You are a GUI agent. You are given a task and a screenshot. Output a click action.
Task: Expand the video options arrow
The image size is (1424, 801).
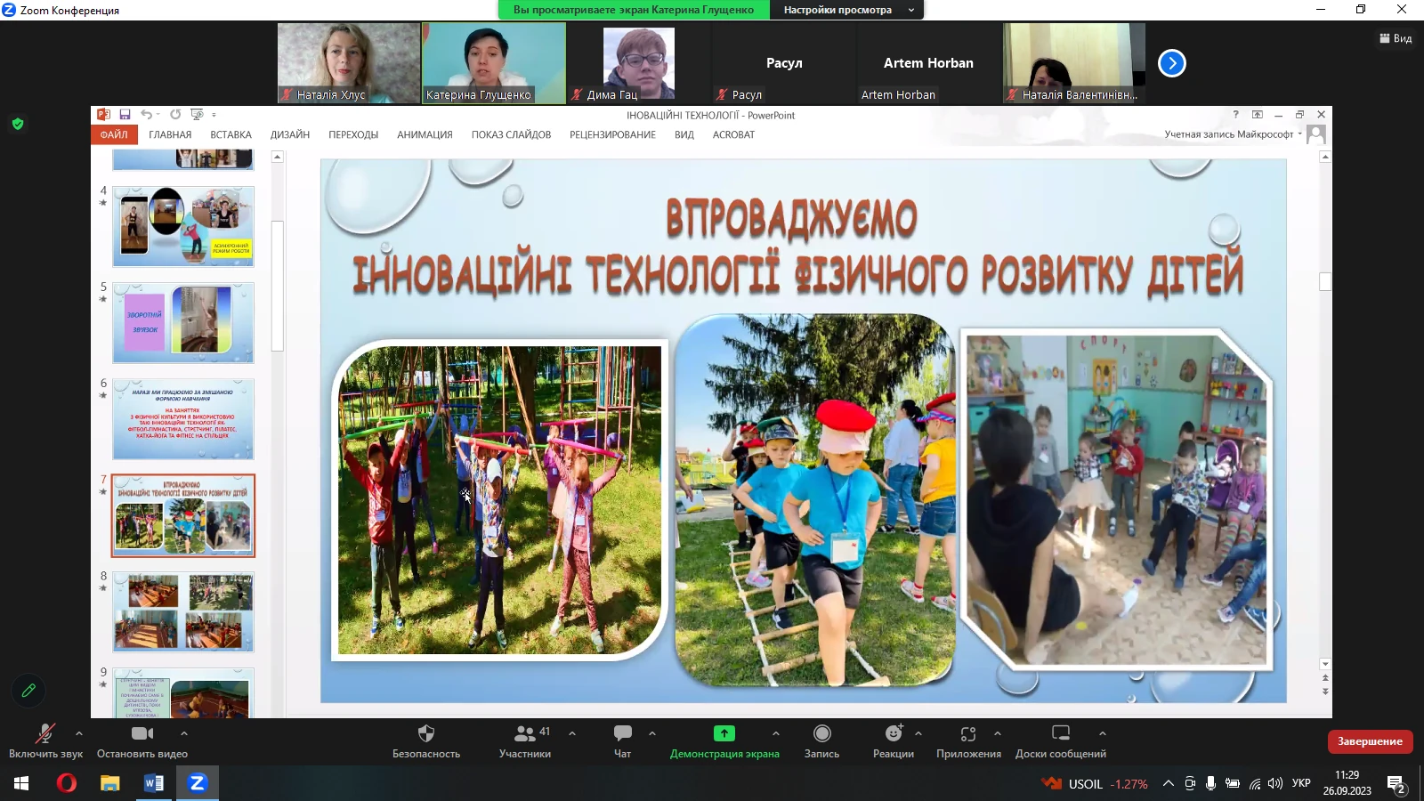point(184,733)
